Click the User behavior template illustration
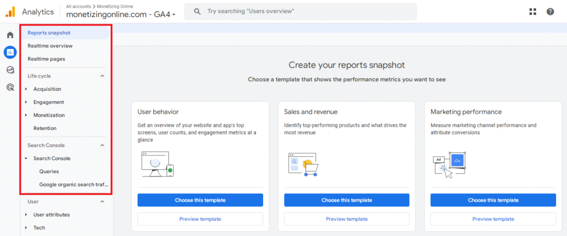This screenshot has height=236, width=567. (x=157, y=164)
